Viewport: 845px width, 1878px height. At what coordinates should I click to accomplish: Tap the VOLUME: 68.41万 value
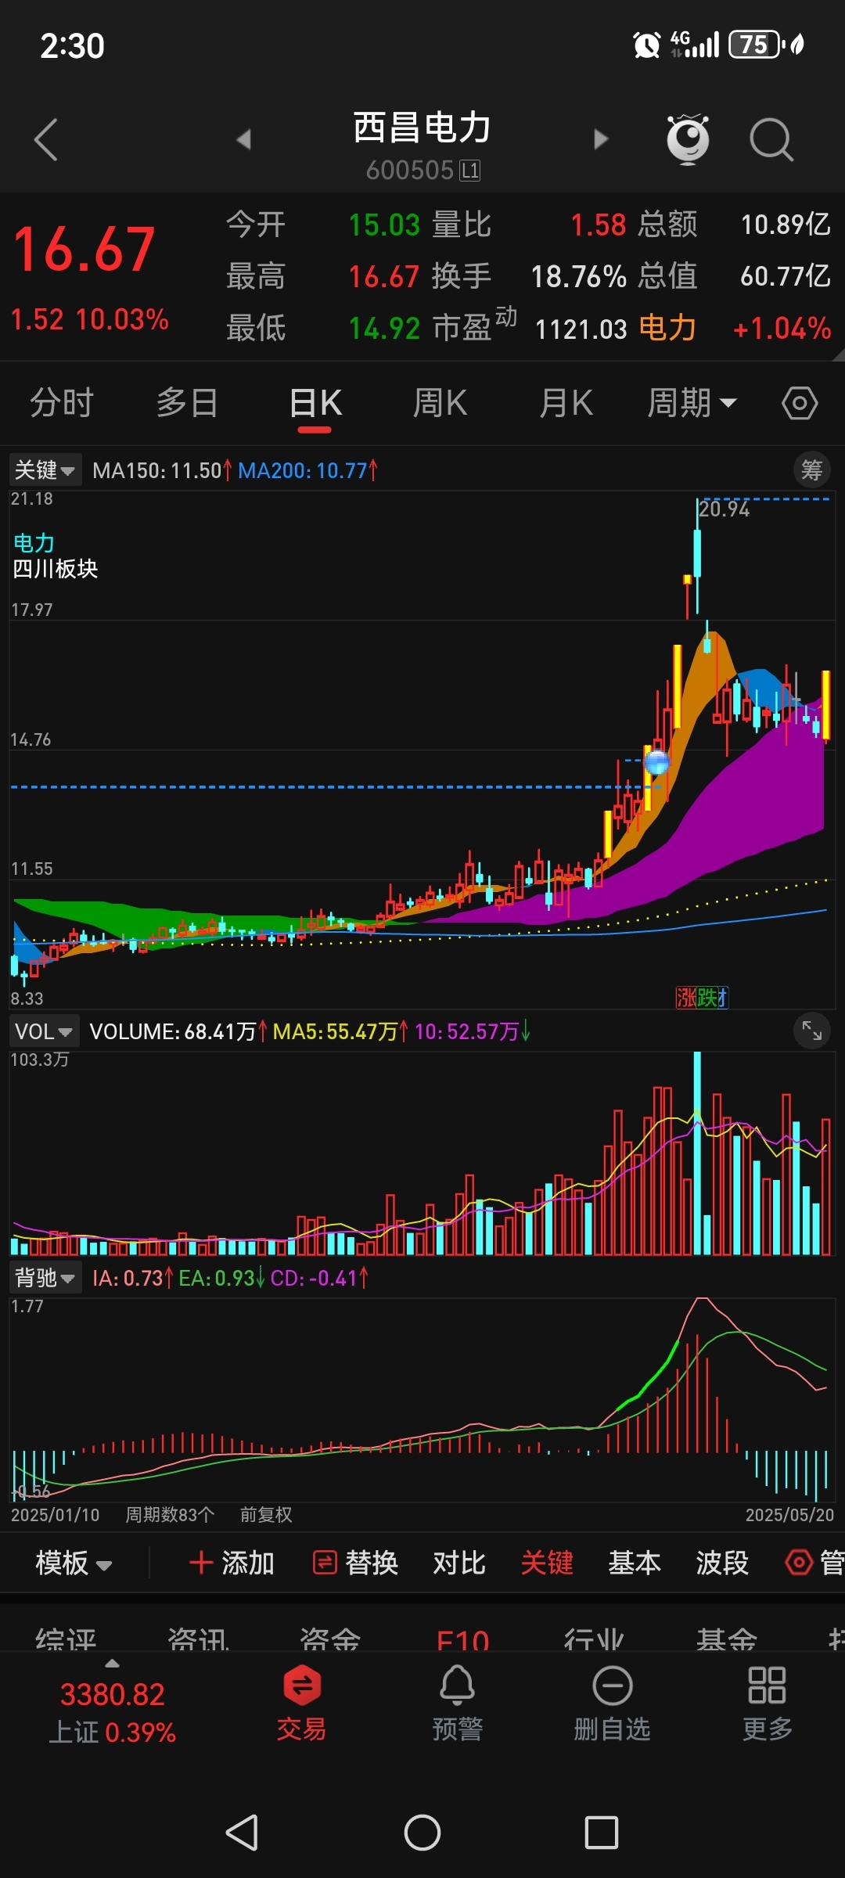(x=178, y=1031)
